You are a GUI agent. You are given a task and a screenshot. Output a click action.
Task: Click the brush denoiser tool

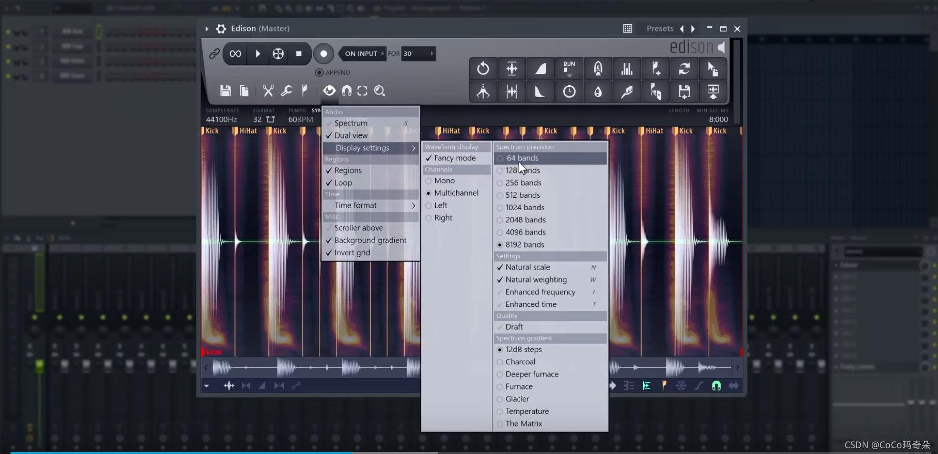point(627,91)
